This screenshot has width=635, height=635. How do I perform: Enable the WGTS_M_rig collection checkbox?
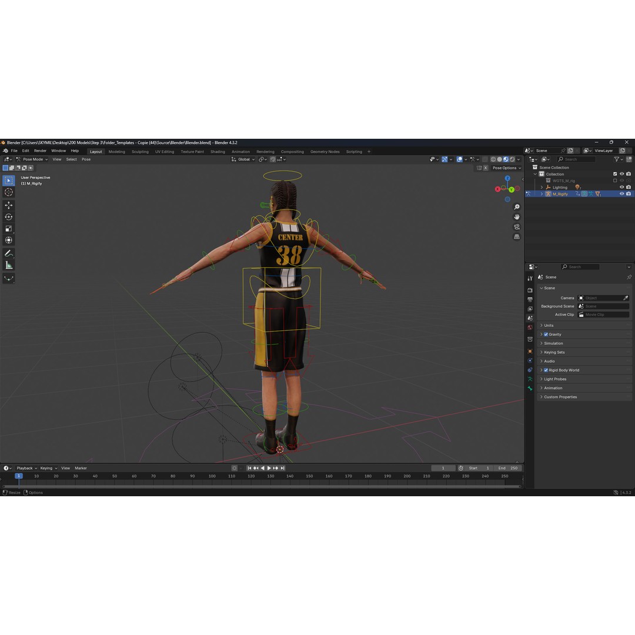click(615, 181)
